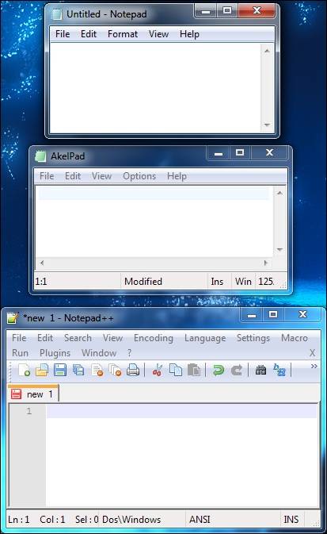Click the Copy icon in Notepad++ toolbar
Screen dimensions: 327x534
(x=176, y=370)
